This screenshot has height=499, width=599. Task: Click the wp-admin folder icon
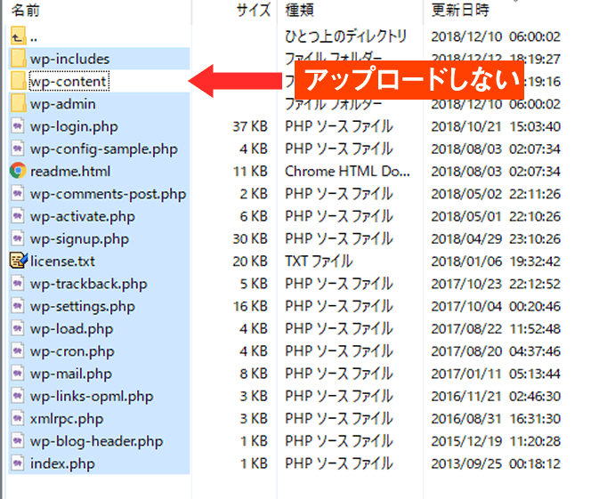[18, 104]
